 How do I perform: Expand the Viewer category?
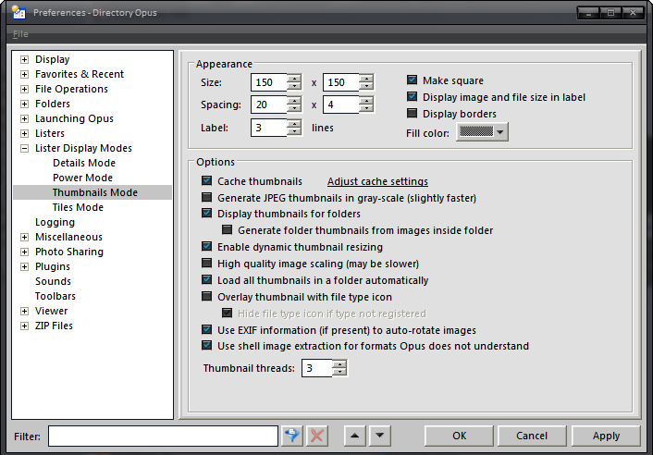(x=25, y=311)
